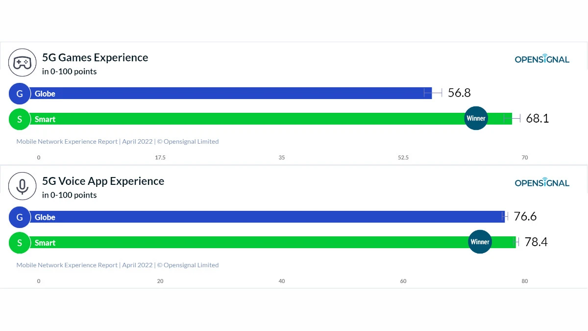Click the 5G Games Experience title
The image size is (588, 331).
pyautogui.click(x=95, y=57)
